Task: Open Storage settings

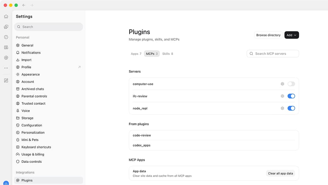Action: (48, 118)
